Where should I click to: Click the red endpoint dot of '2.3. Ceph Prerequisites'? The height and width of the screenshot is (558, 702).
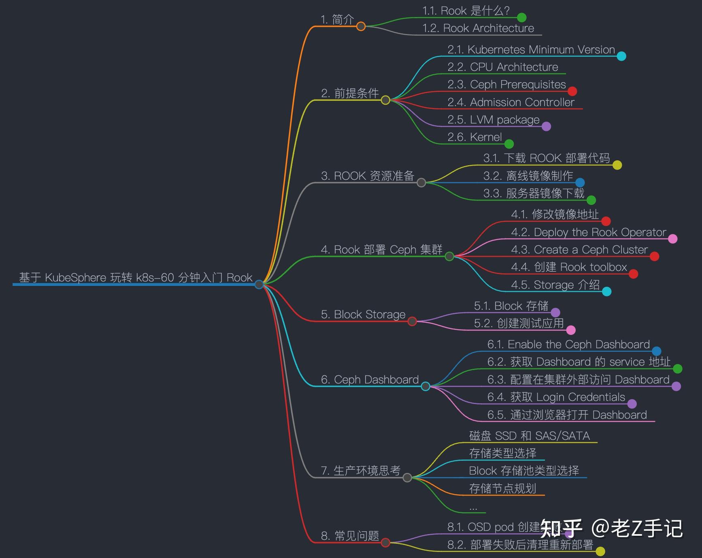(x=572, y=92)
